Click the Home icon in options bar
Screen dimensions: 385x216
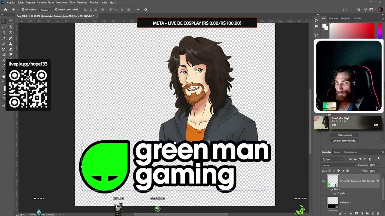5,10
